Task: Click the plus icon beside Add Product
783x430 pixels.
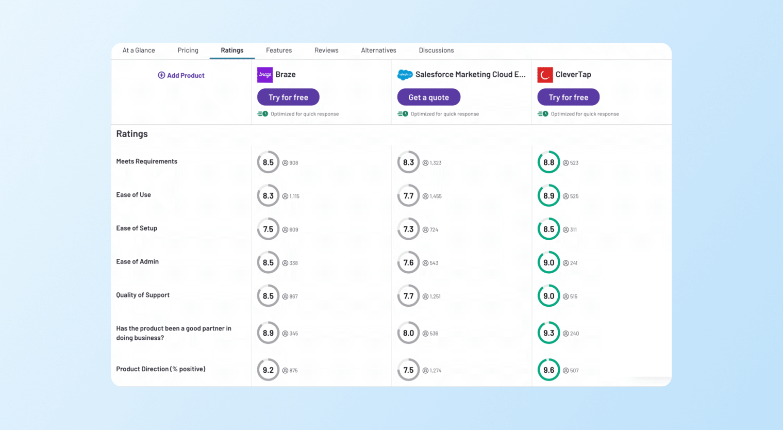Action: pos(161,75)
